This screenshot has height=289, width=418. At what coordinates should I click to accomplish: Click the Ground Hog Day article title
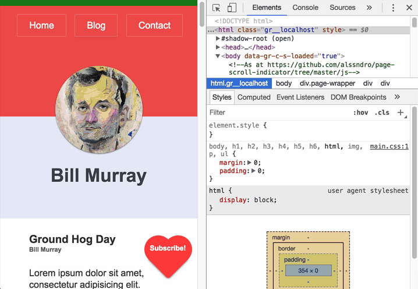(72, 239)
